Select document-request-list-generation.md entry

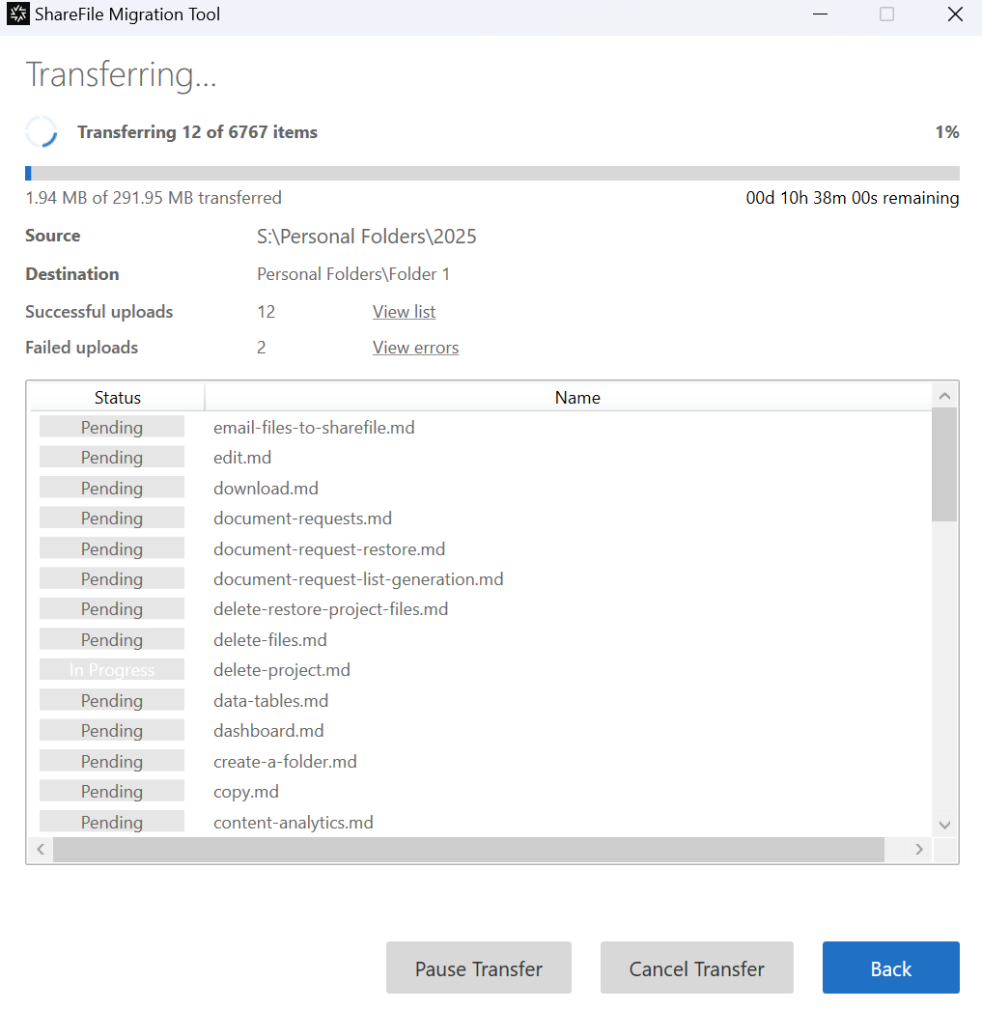[x=358, y=579]
